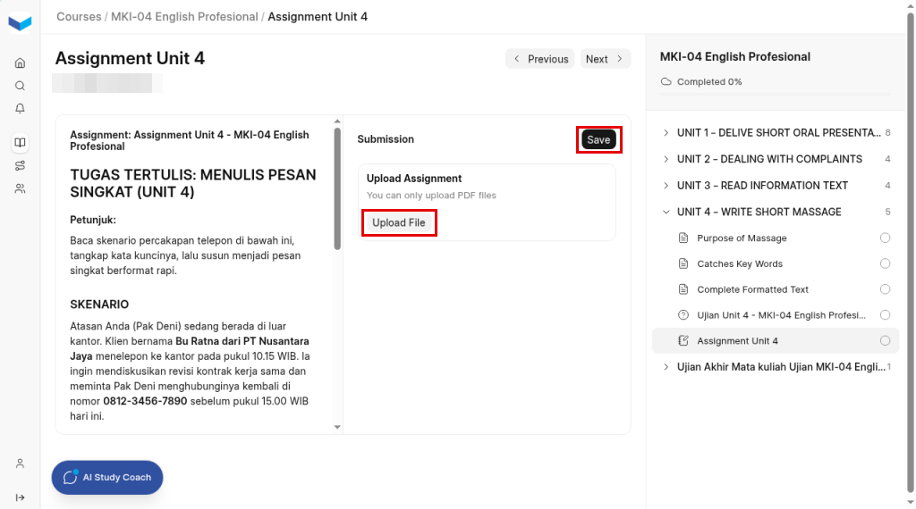
Task: Click the document icon beside Purpose of Massage
Action: point(683,238)
